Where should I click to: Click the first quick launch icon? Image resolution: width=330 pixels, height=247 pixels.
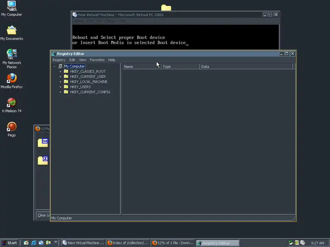click(x=26, y=243)
